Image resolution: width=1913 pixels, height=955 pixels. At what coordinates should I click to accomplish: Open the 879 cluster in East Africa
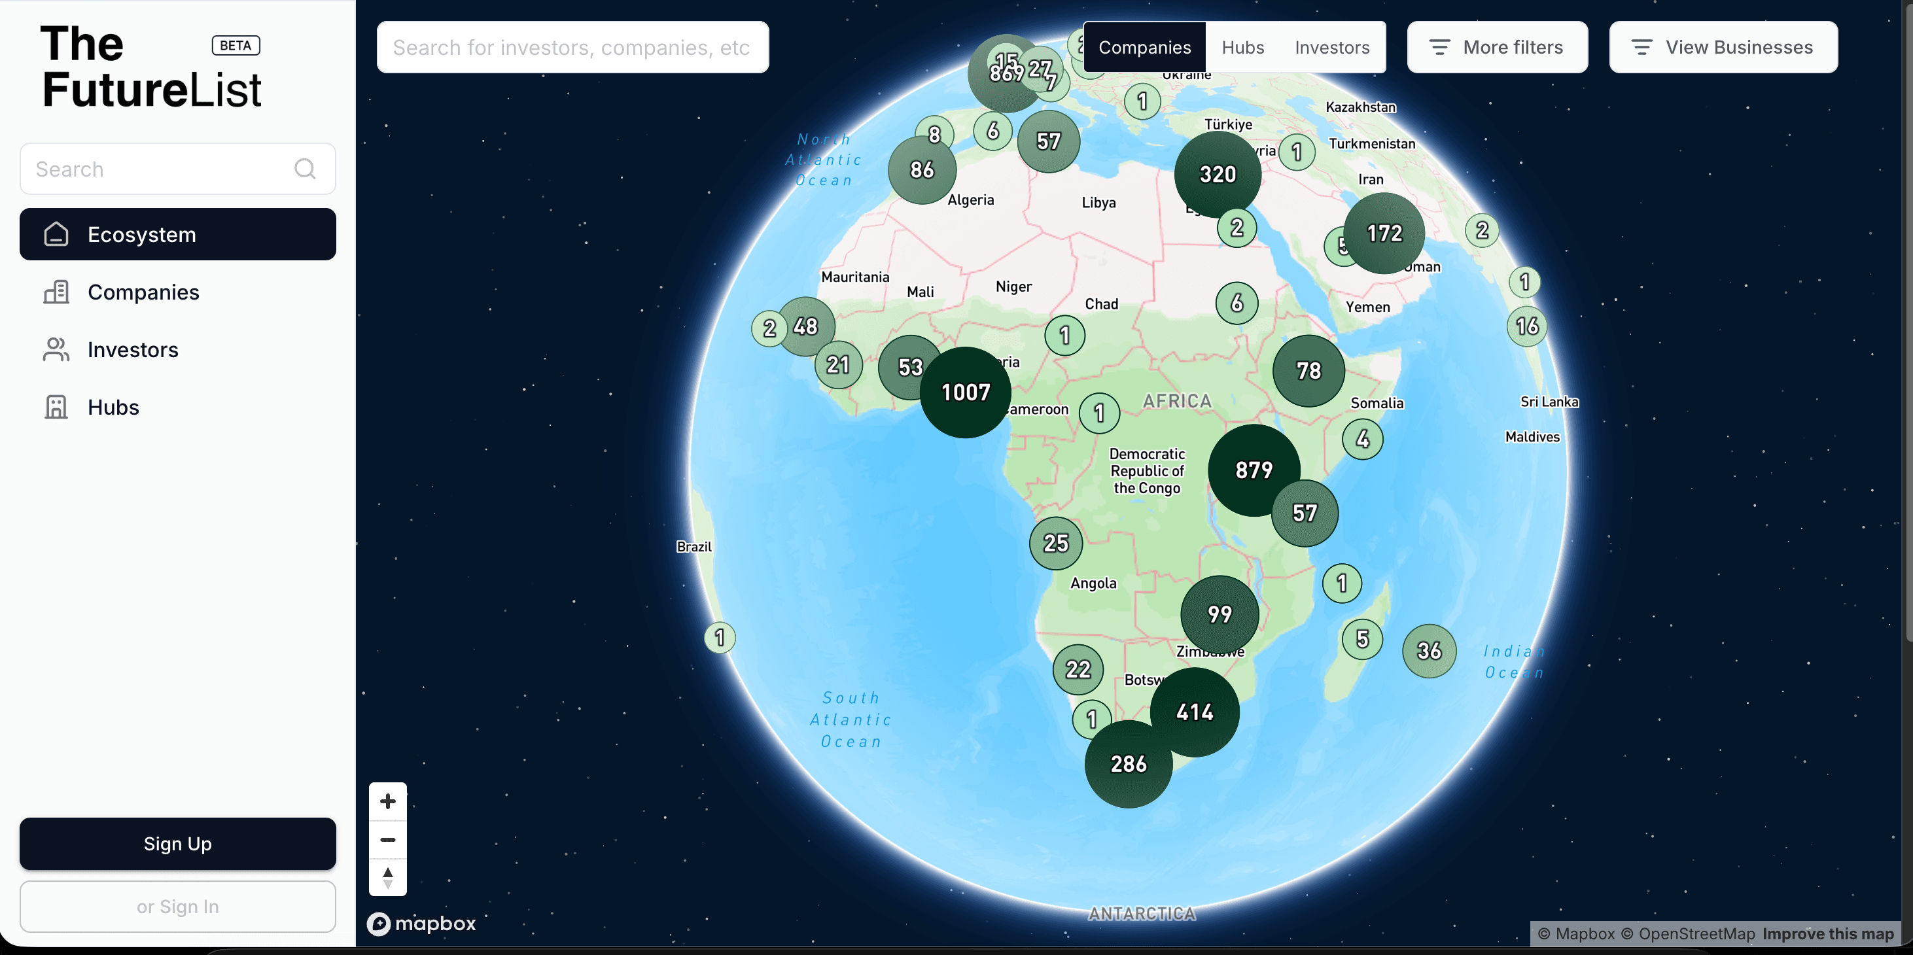pyautogui.click(x=1253, y=470)
